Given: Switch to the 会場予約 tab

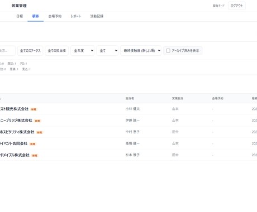Looking at the screenshot, I should pyautogui.click(x=55, y=16).
